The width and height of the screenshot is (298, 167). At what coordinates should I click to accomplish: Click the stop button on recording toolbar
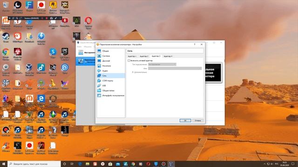tap(47, 18)
